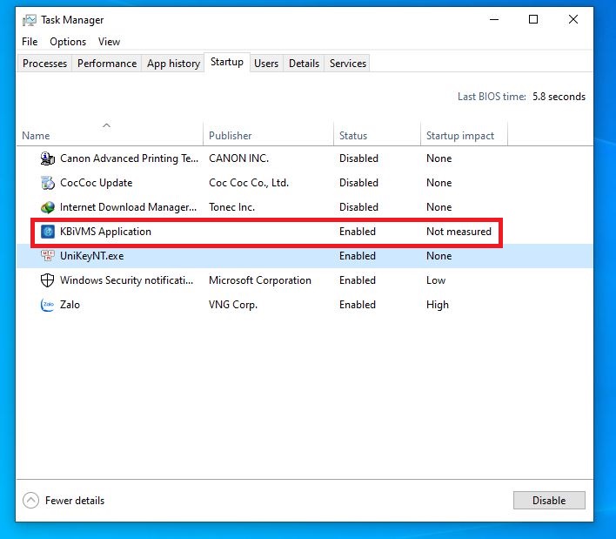
Task: Sort by the Startup impact column header
Action: [465, 133]
